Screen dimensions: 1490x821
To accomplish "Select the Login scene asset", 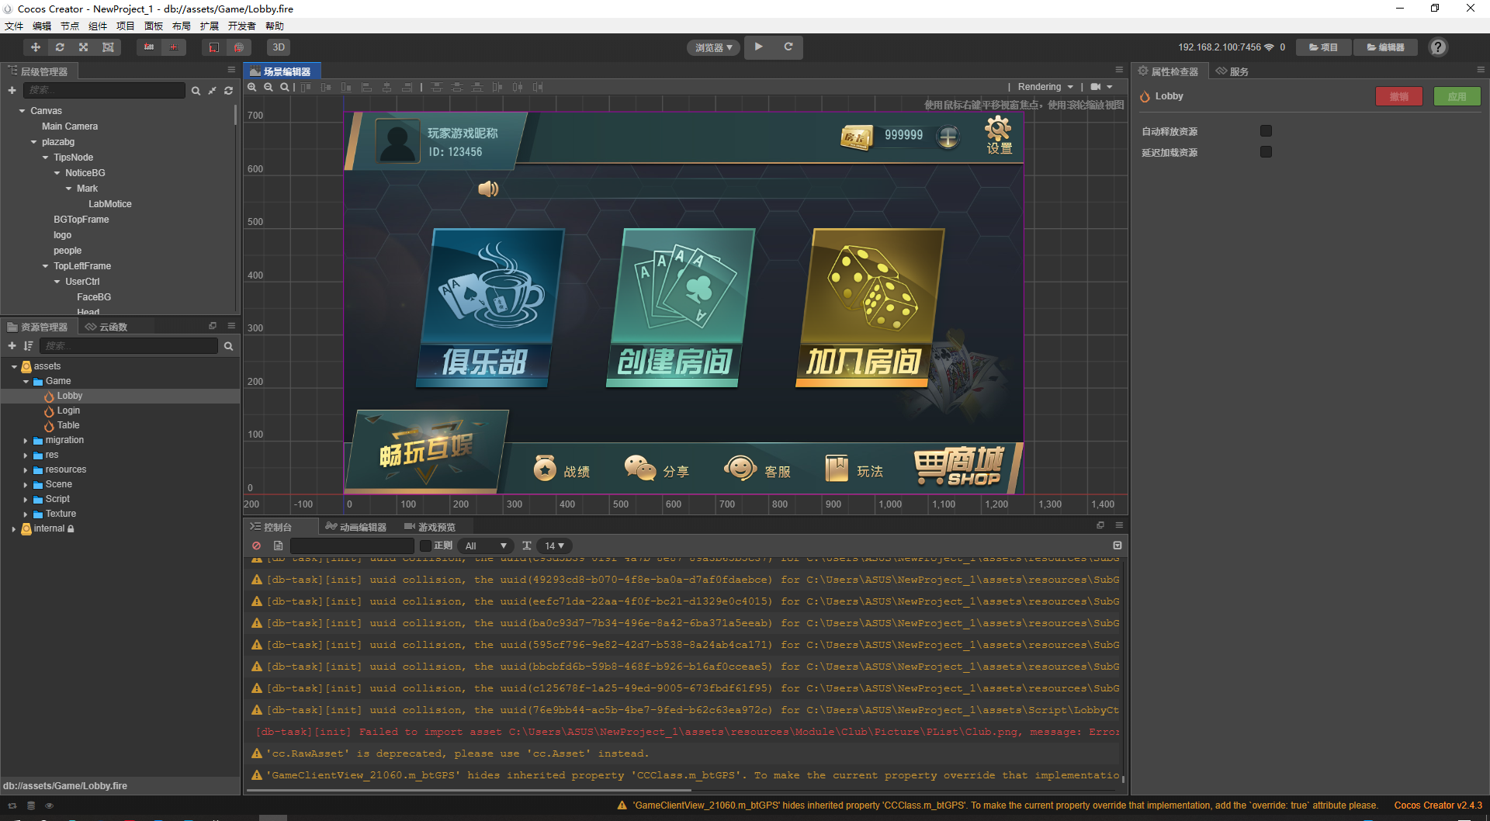I will click(x=68, y=410).
